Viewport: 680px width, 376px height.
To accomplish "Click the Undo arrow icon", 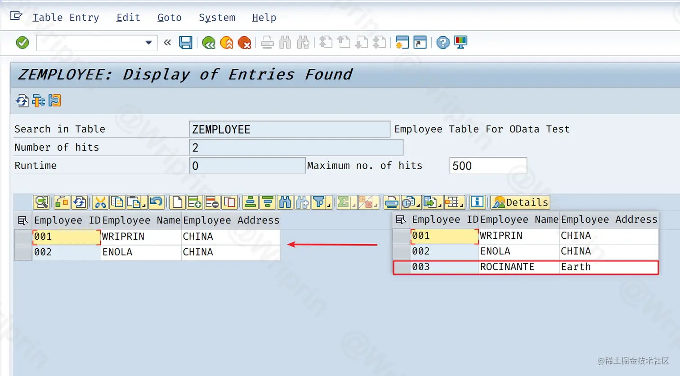I will [157, 202].
